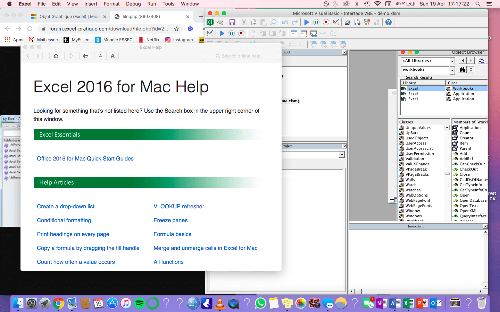
Task: Open the Freeze panes help article
Action: [x=170, y=220]
